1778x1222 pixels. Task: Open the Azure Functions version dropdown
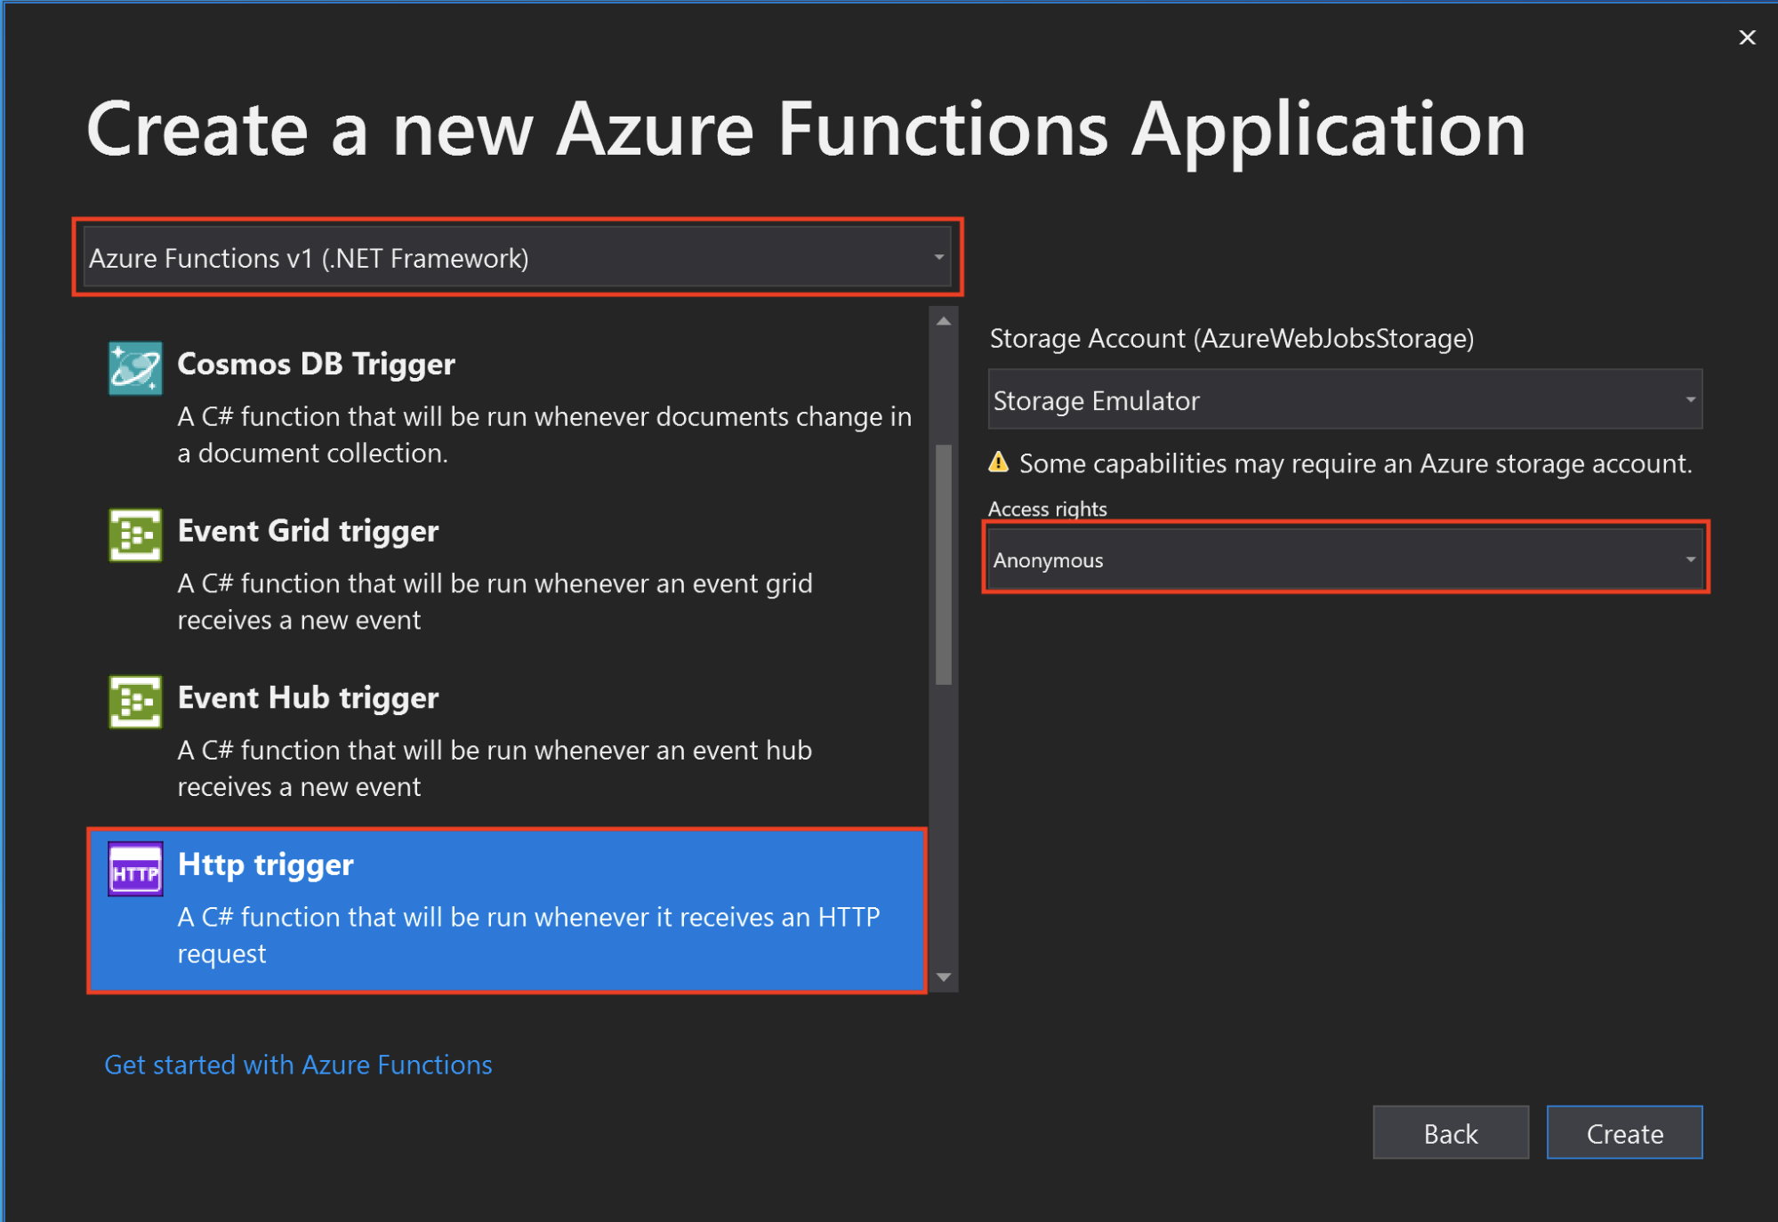pyautogui.click(x=517, y=258)
